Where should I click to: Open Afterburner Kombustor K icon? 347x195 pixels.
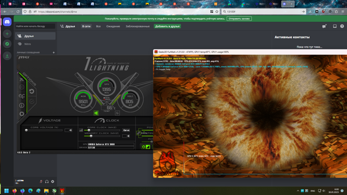point(22,87)
